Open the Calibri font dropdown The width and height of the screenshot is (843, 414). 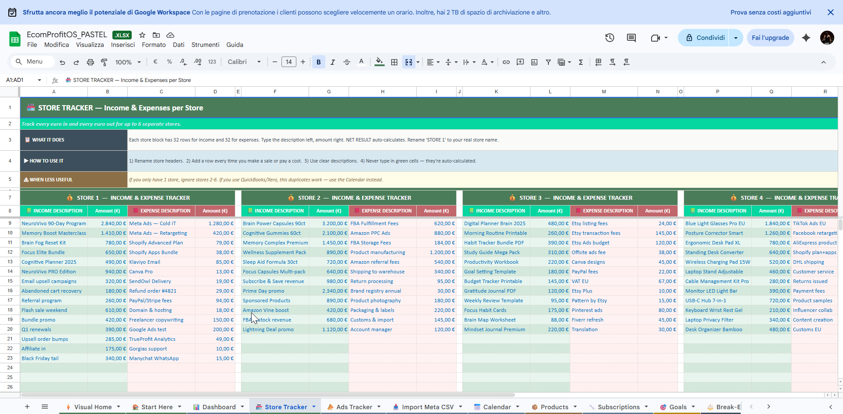tap(244, 62)
